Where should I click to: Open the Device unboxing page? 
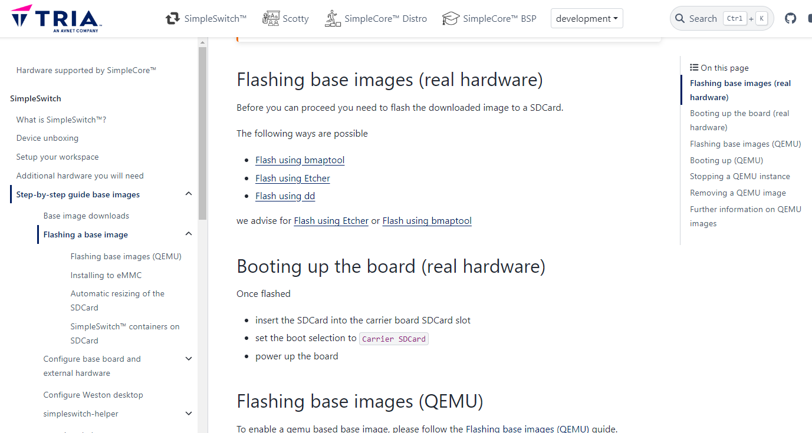(47, 138)
